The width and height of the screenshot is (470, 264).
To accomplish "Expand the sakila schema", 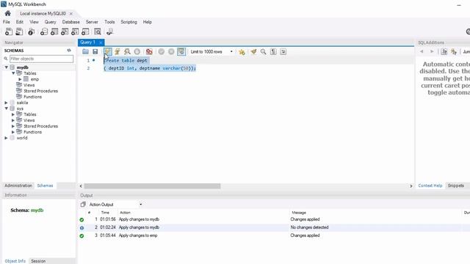I will (7, 103).
